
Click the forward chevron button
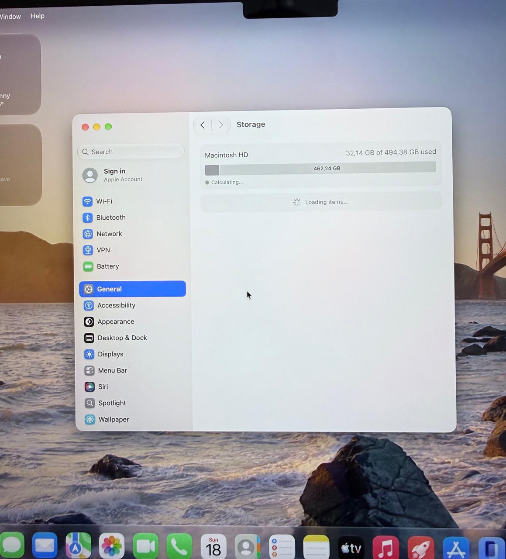(221, 125)
